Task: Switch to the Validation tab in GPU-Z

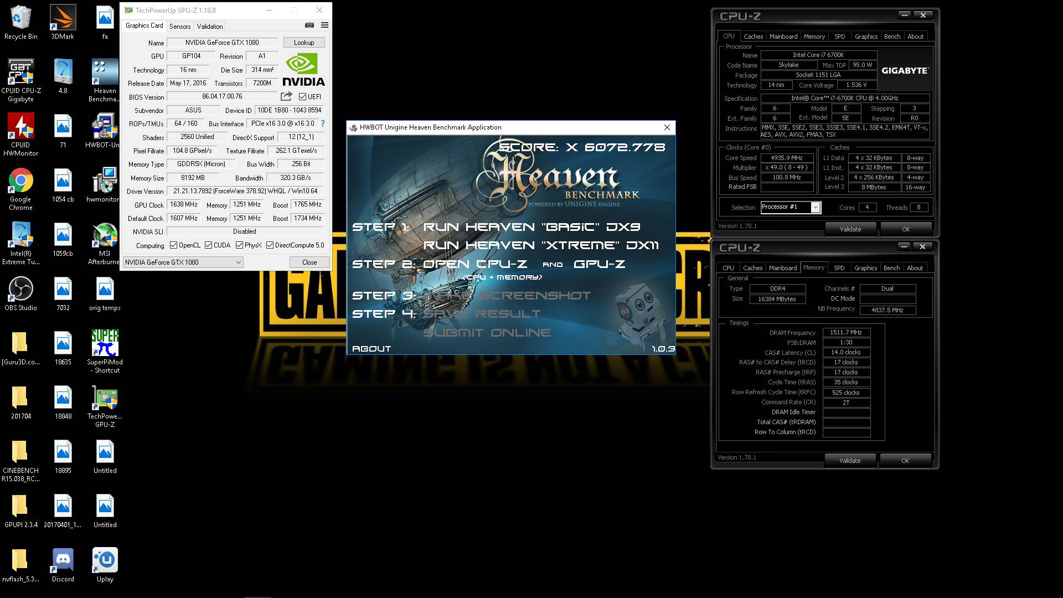Action: [210, 26]
